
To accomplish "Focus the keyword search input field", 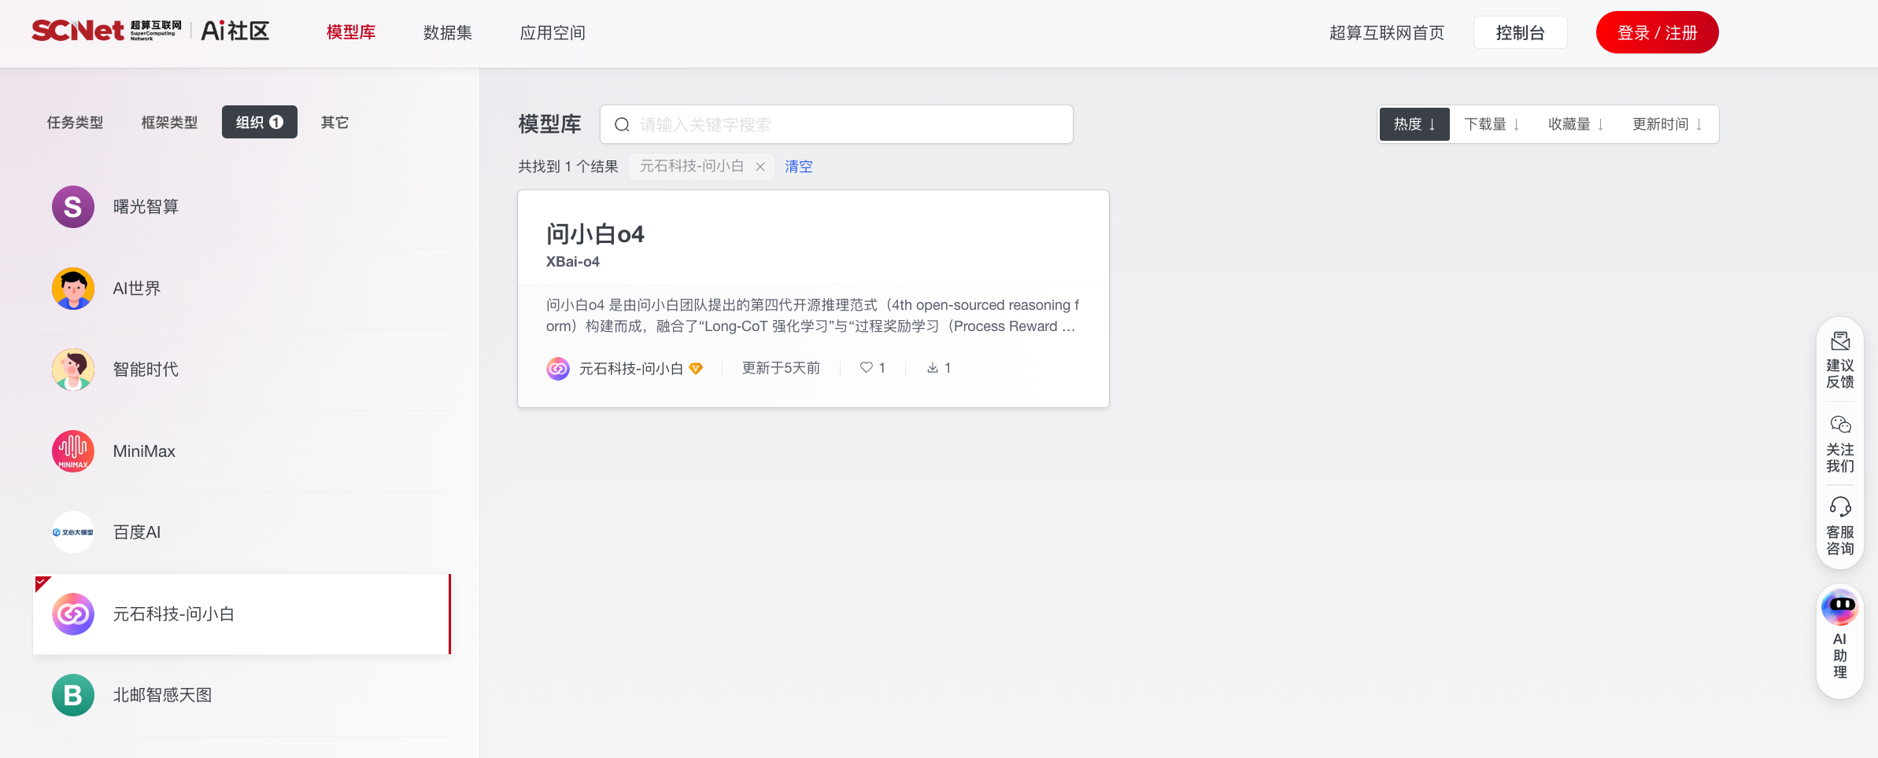I will click(837, 124).
